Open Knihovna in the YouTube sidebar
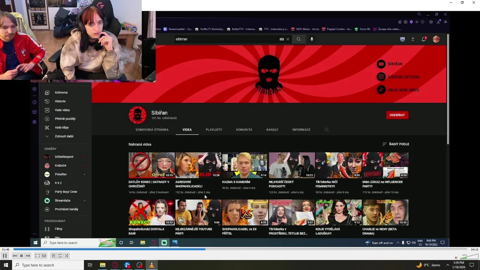 pyautogui.click(x=61, y=93)
